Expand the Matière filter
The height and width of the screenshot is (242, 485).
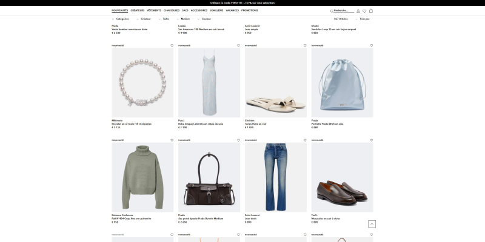click(x=183, y=19)
